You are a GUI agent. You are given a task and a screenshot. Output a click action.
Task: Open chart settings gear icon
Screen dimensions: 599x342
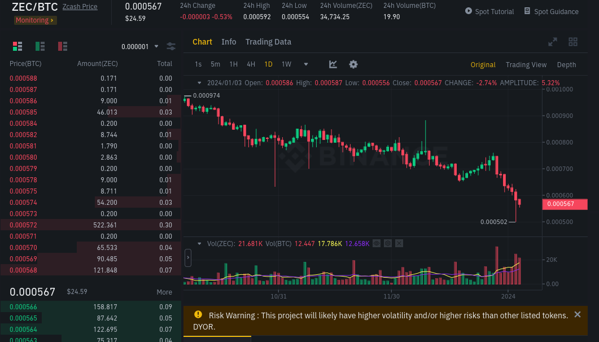tap(353, 64)
